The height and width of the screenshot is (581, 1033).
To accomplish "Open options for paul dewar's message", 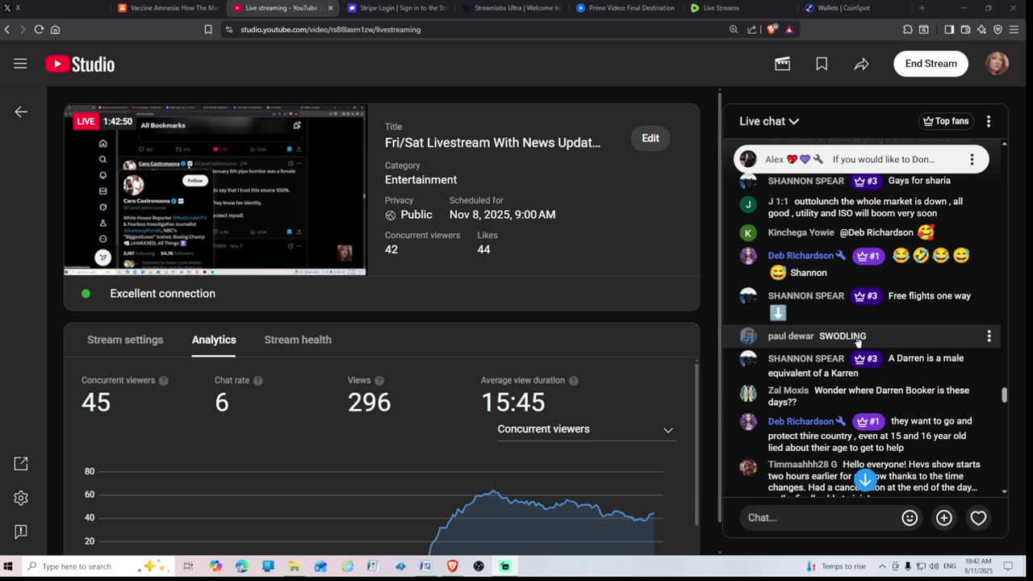I will (989, 336).
